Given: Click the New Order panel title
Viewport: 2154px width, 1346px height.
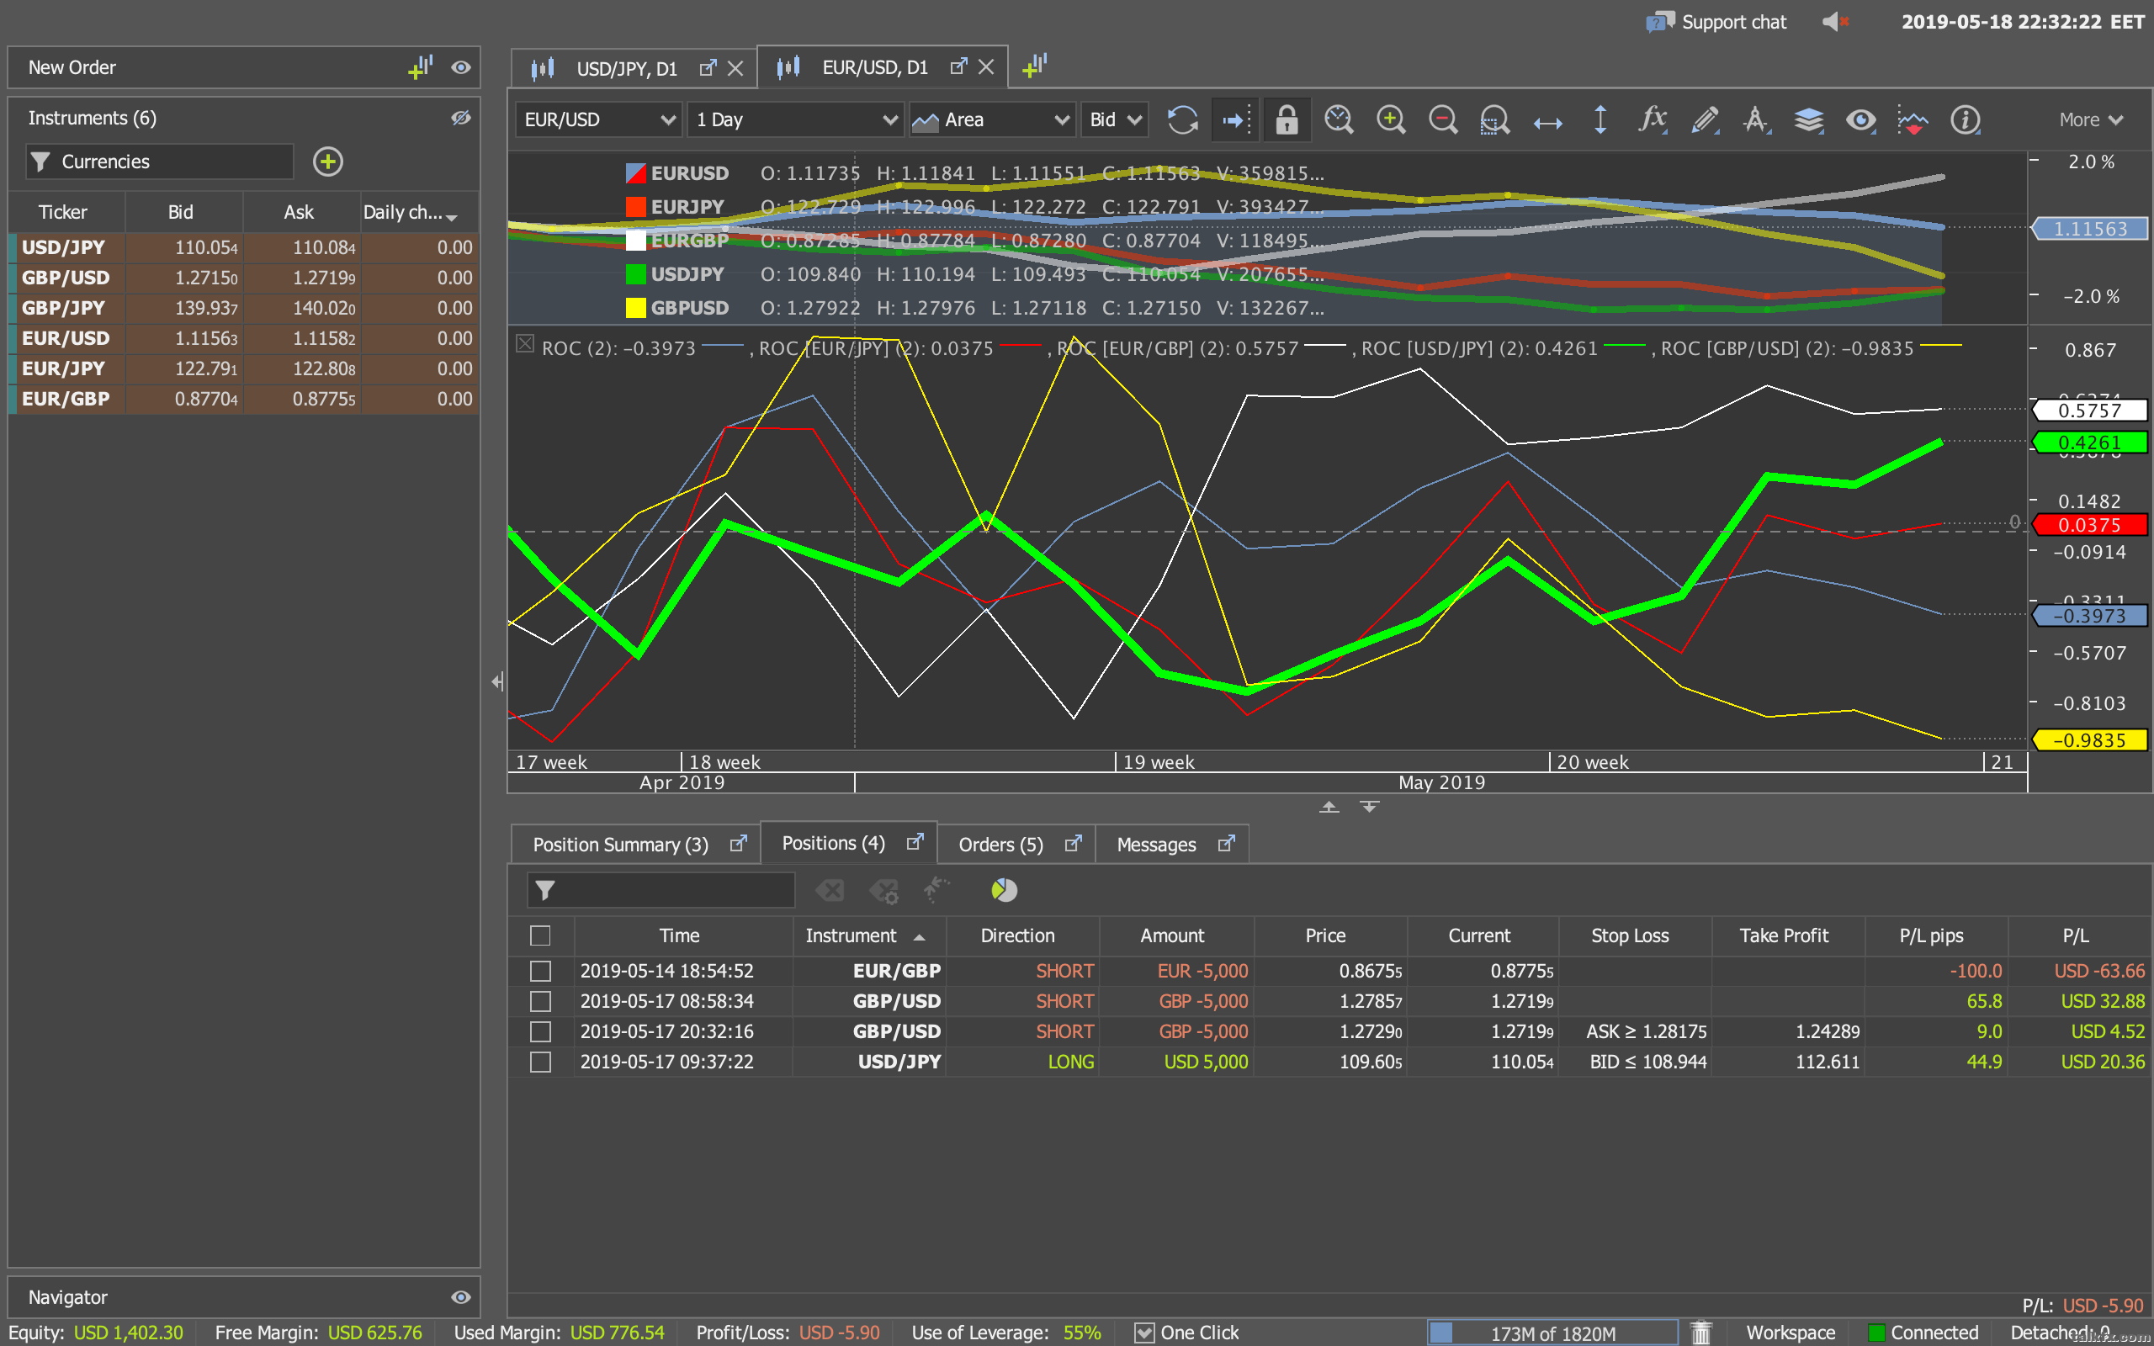Looking at the screenshot, I should coord(72,67).
